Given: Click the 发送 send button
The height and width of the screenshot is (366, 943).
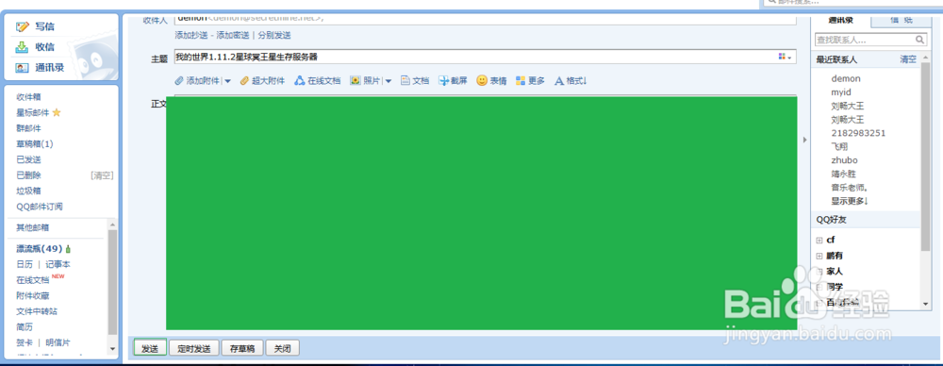Looking at the screenshot, I should coord(150,348).
